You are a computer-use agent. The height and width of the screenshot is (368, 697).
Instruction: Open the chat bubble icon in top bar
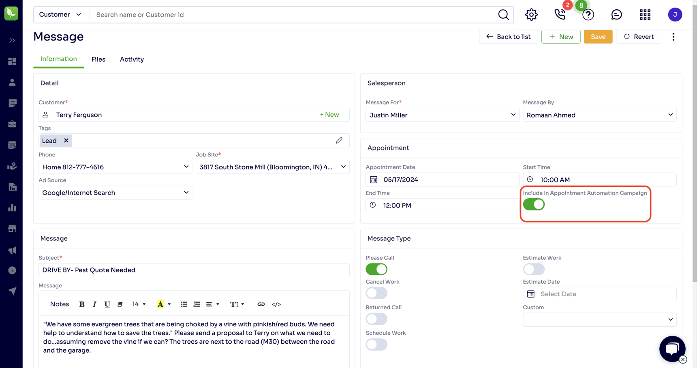616,15
